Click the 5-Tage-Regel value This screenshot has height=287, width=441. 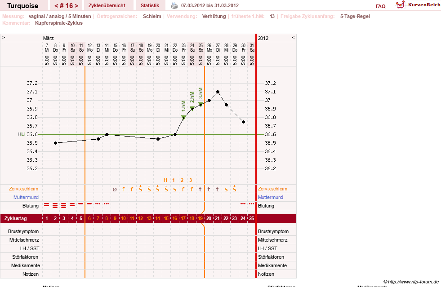click(x=355, y=16)
